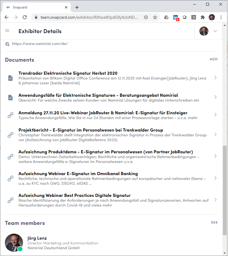Open LinkedIn extension with badge 2
Viewport: 228px width, 256px height.
[176, 18]
